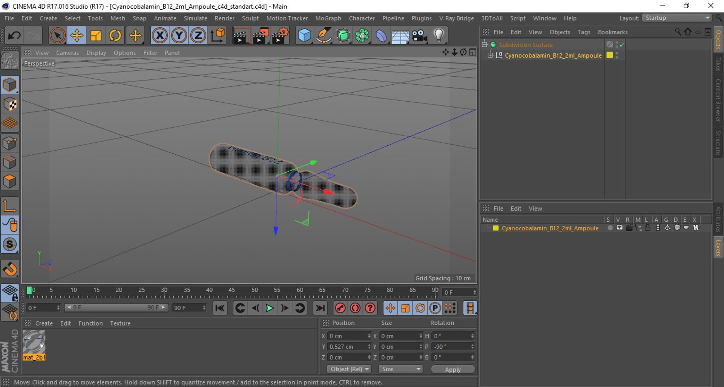Add a Cube primitive object
Image resolution: width=724 pixels, height=387 pixels.
pyautogui.click(x=304, y=36)
